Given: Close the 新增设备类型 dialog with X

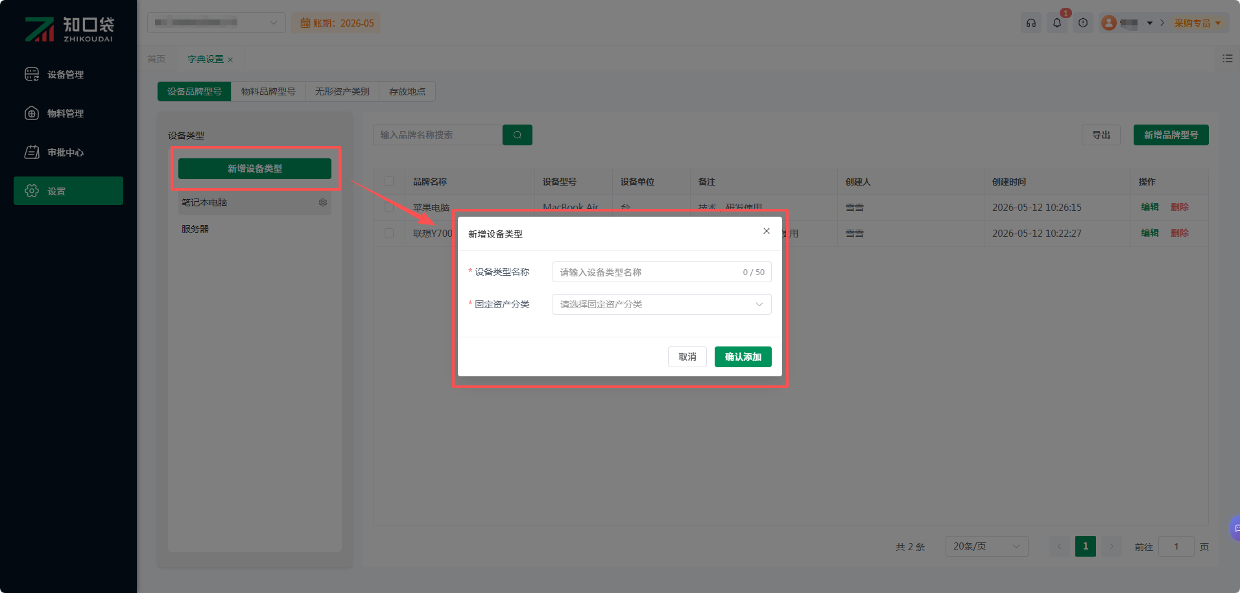Looking at the screenshot, I should tap(767, 231).
